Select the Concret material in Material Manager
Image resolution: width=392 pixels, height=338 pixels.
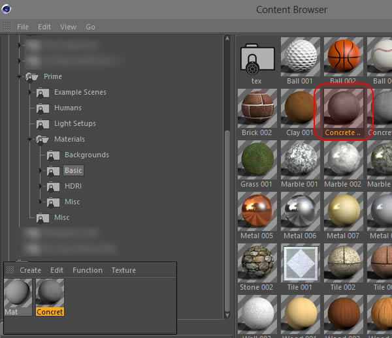pyautogui.click(x=50, y=298)
